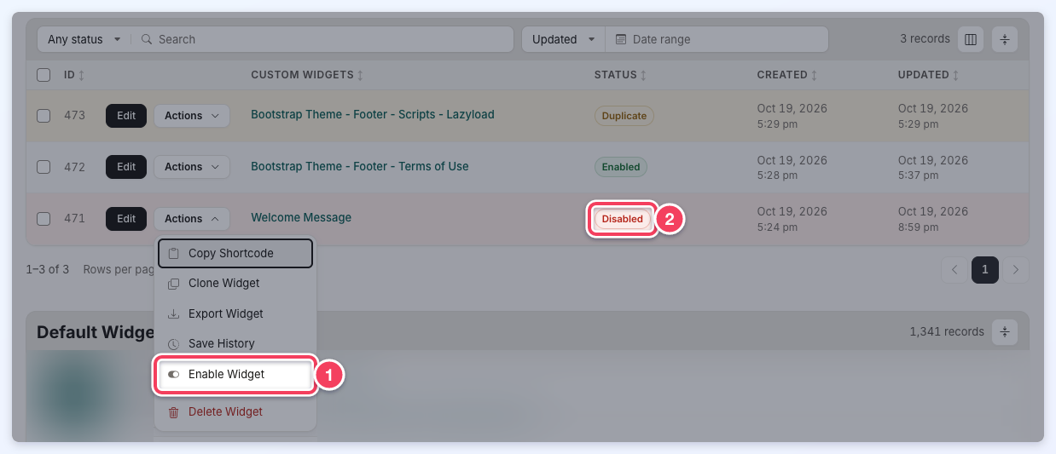Select Copy Shortcode from Actions menu
The image size is (1056, 454).
point(235,253)
